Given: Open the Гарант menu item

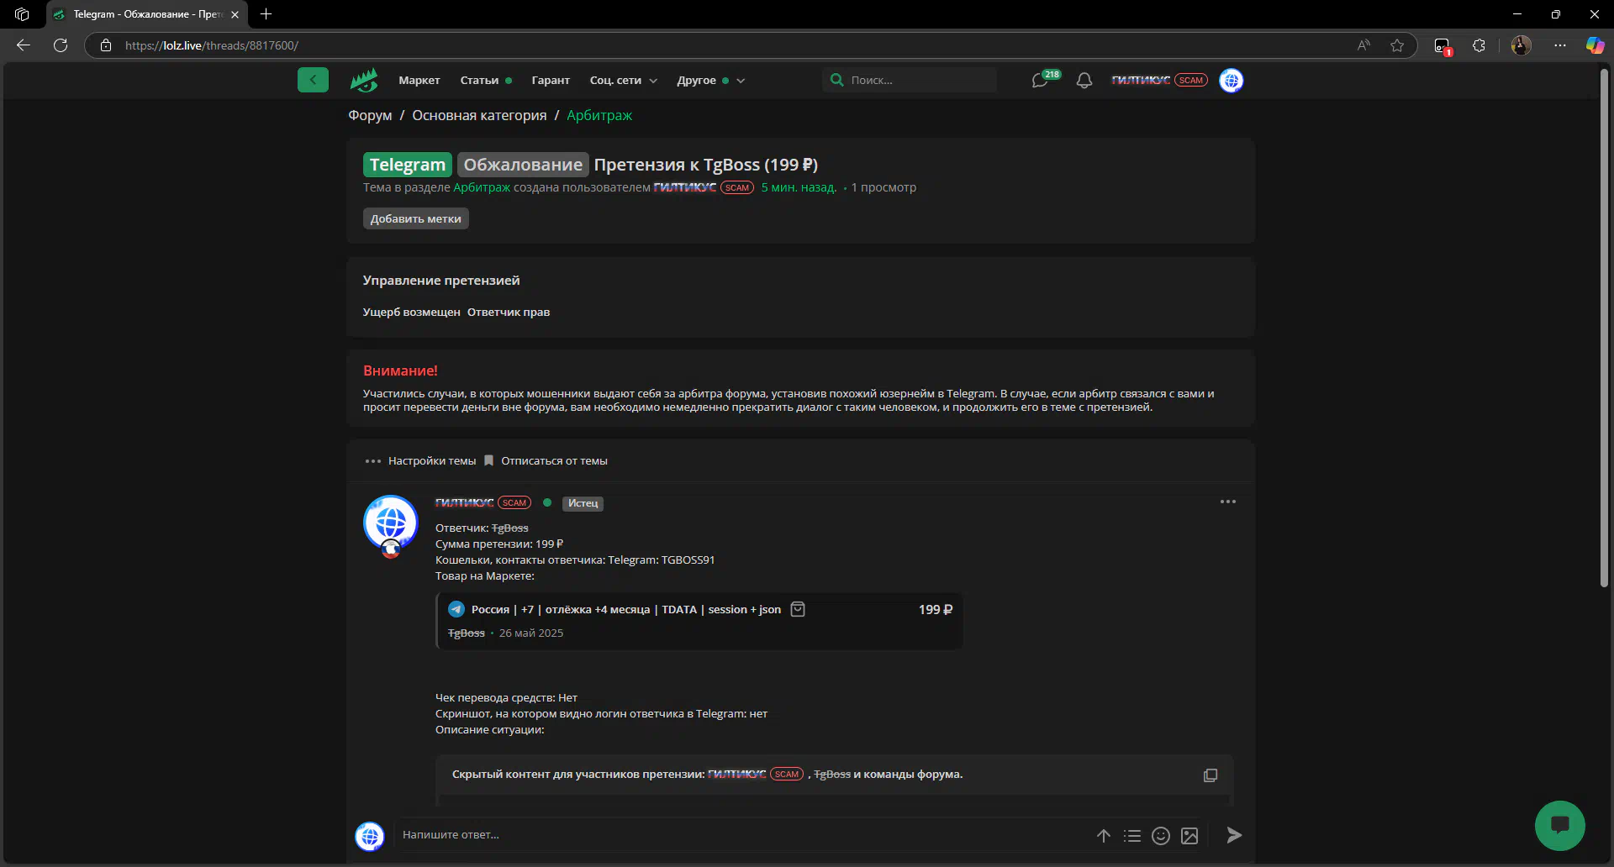Looking at the screenshot, I should (x=551, y=81).
